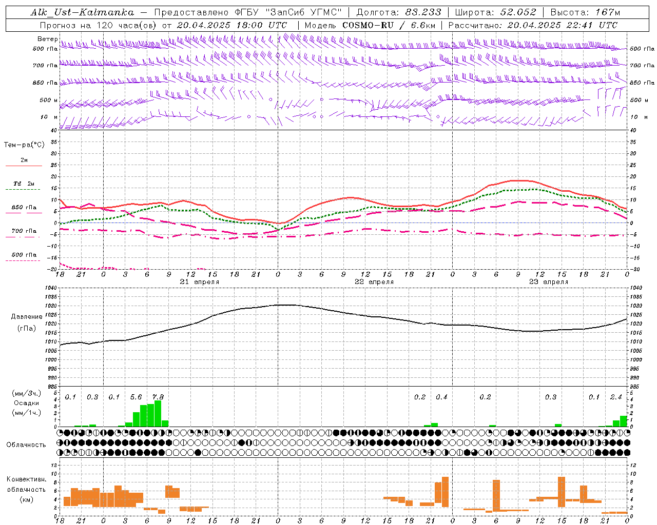The image size is (657, 525).
Task: Click the 'Осадки' precipitation label
Action: (x=27, y=403)
